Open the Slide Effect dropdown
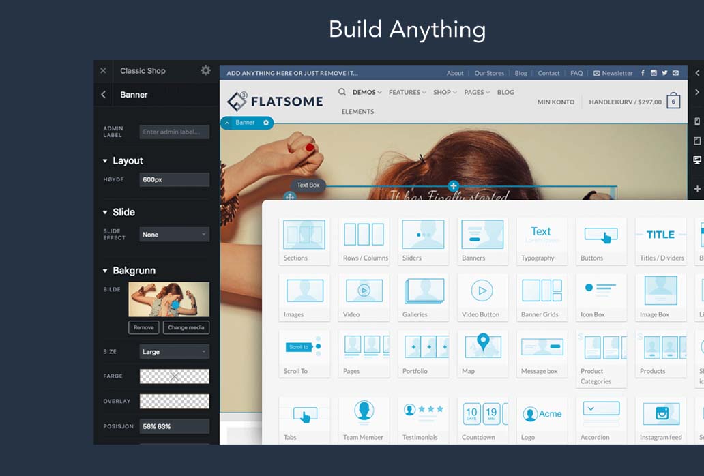 [174, 235]
